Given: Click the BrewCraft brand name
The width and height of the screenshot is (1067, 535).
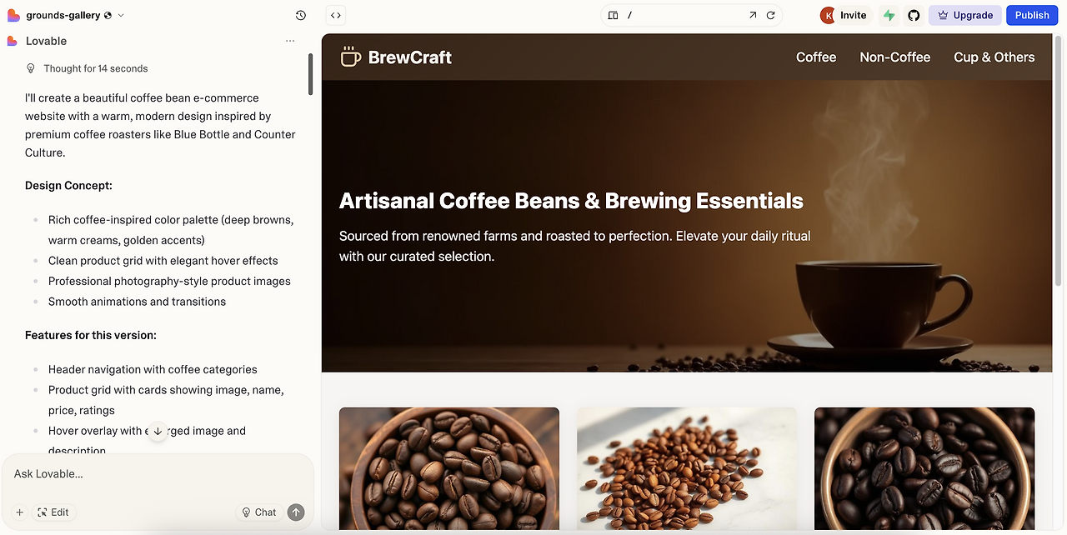Looking at the screenshot, I should coord(410,57).
